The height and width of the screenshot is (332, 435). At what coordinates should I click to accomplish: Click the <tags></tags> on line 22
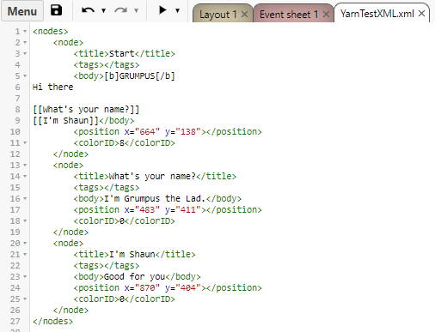[107, 265]
